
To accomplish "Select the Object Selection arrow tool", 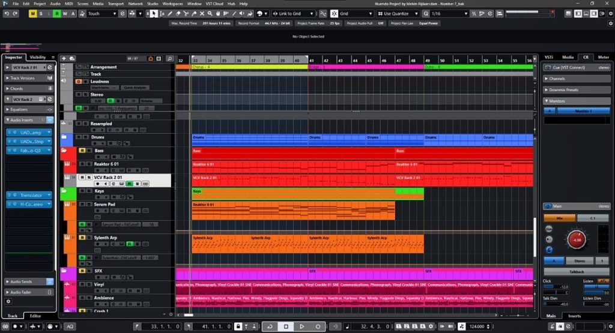I will [154, 14].
